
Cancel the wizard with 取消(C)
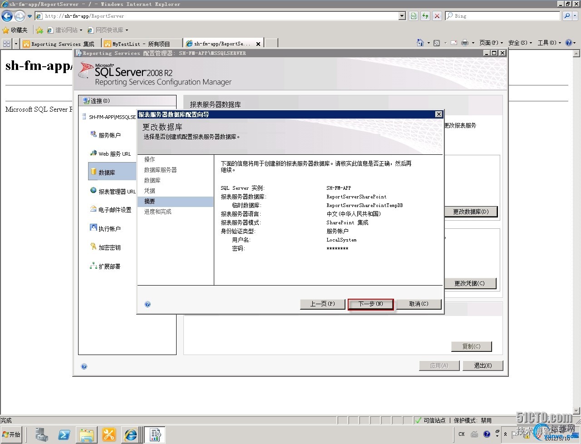pyautogui.click(x=419, y=304)
